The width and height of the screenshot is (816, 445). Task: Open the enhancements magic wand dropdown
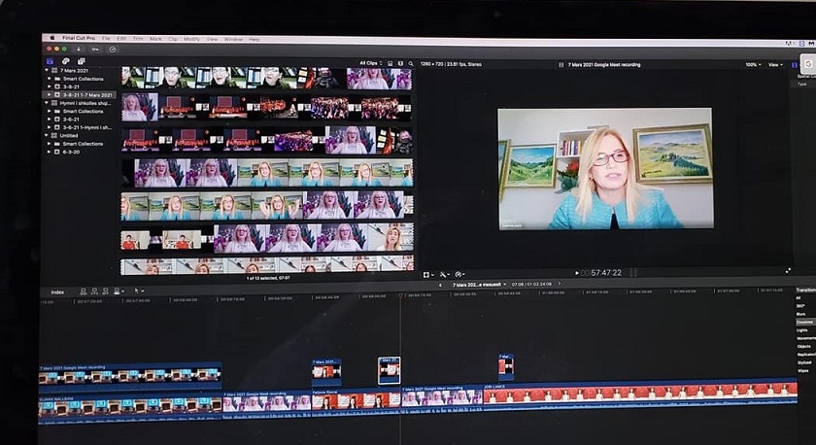coord(445,274)
